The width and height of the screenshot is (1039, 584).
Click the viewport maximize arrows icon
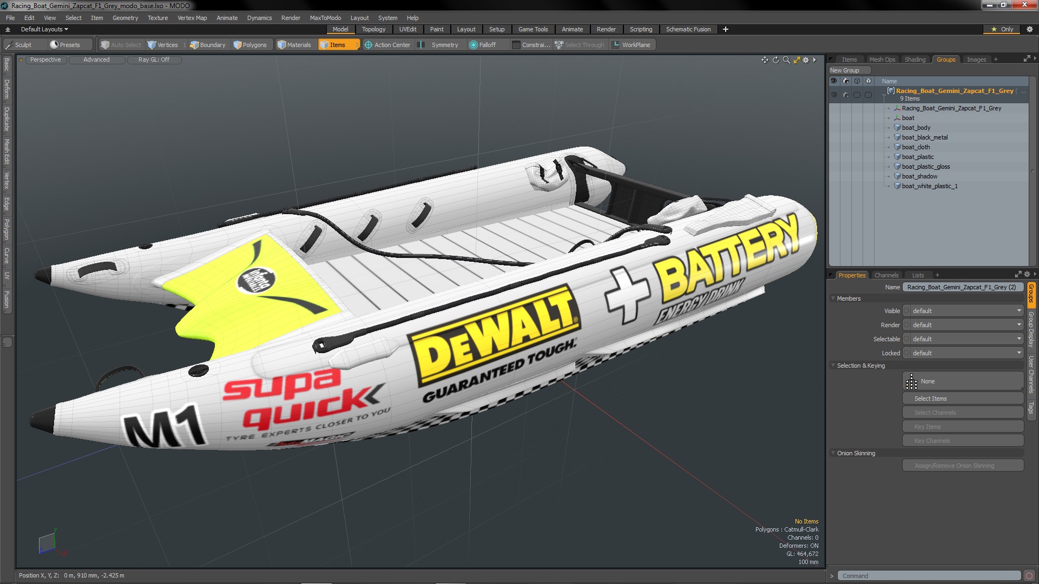click(797, 60)
